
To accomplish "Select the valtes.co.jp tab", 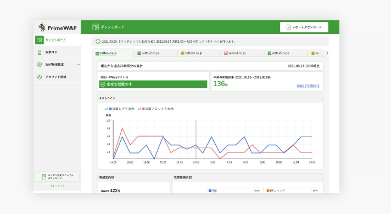I will [x=113, y=53].
